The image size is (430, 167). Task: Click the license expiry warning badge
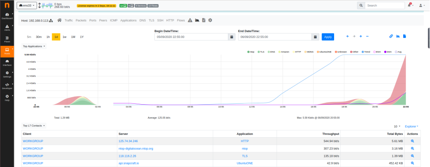coord(96,6)
